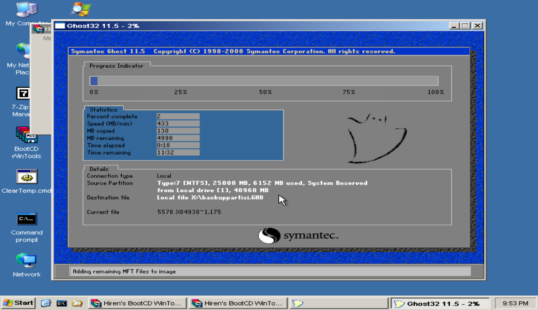Open the folder icon in Quick Launch
This screenshot has width=538, height=310.
point(77,303)
